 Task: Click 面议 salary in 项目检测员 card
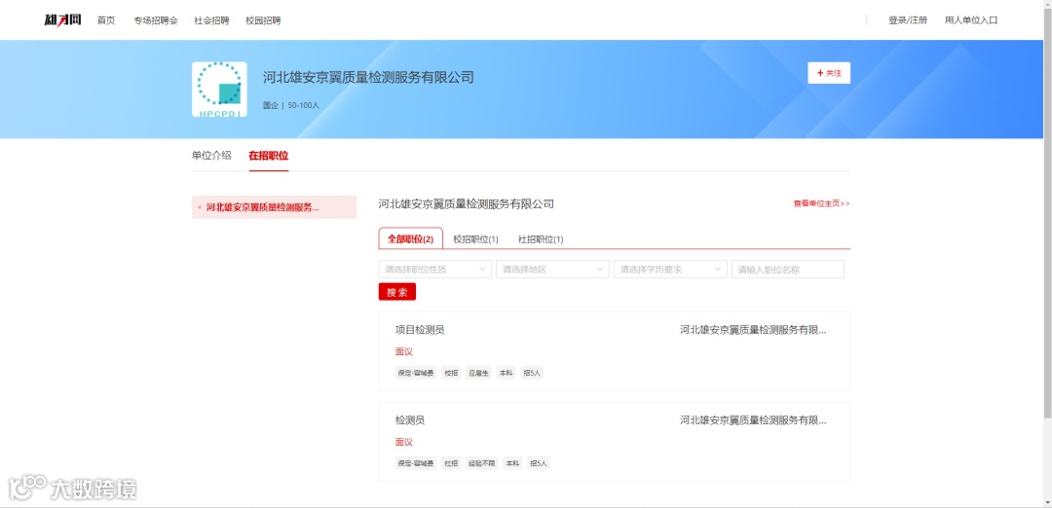point(404,352)
